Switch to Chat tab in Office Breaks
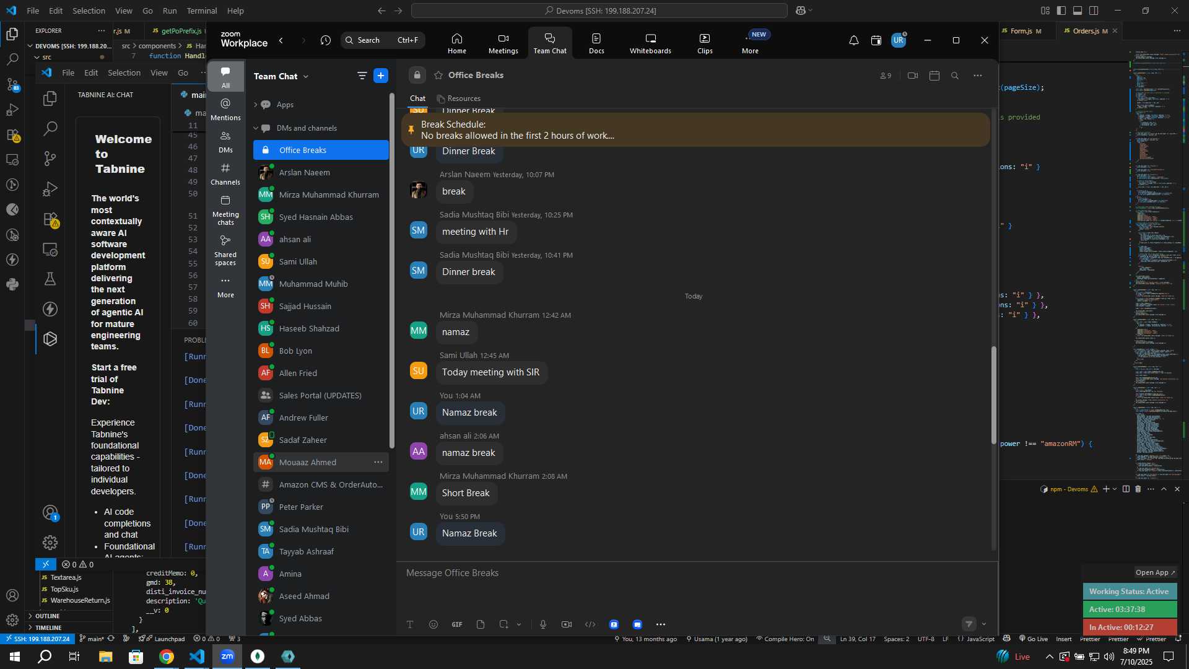Image resolution: width=1189 pixels, height=669 pixels. tap(417, 98)
